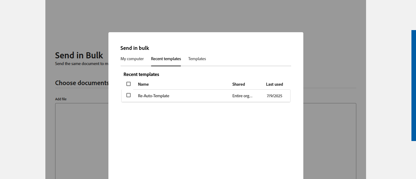The image size is (416, 179).
Task: Check the select-all checkbox in table header
Action: pyautogui.click(x=129, y=84)
